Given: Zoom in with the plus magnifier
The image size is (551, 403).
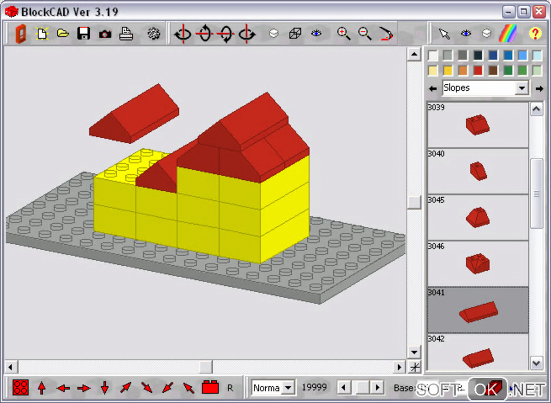Looking at the screenshot, I should (x=344, y=33).
